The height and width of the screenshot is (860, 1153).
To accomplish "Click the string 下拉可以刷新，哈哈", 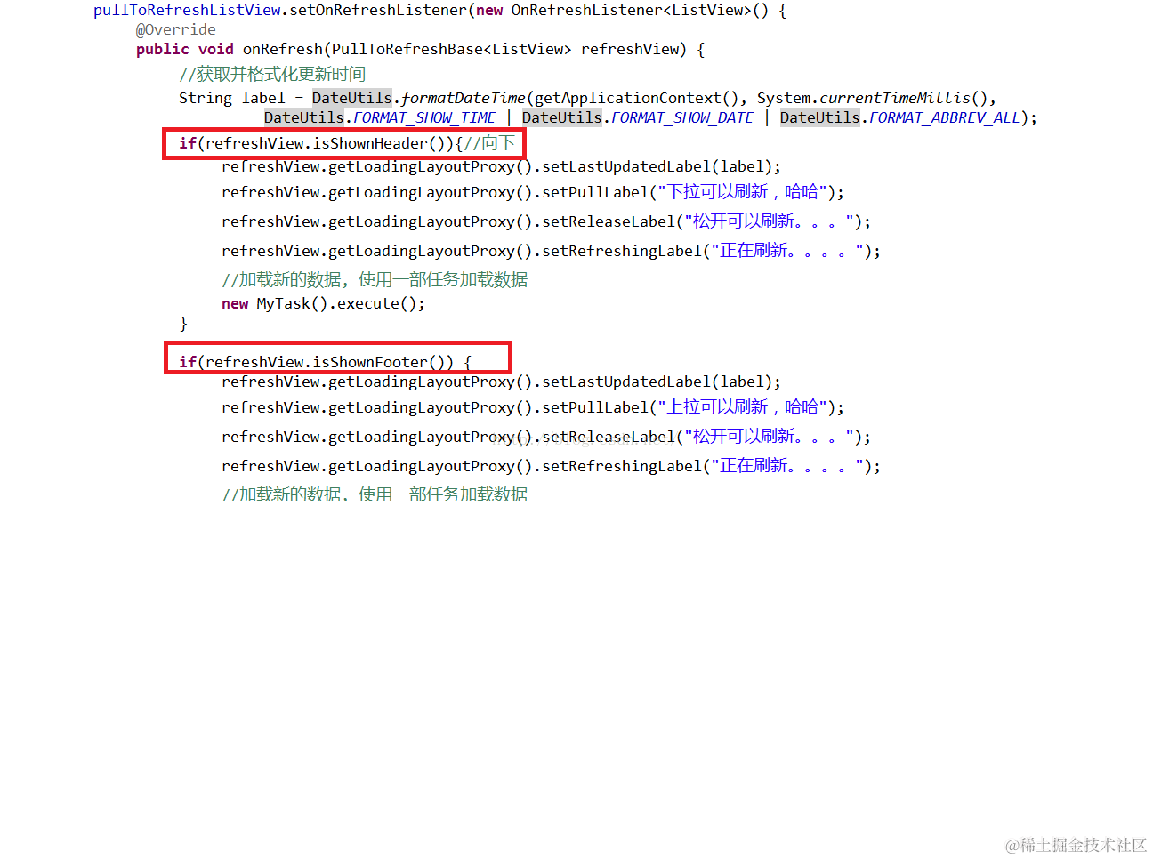I will tap(743, 192).
